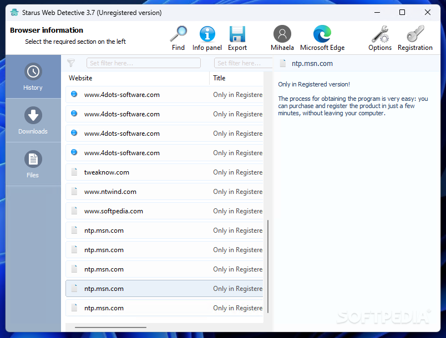Click the filter funnel icon
The width and height of the screenshot is (446, 338).
point(71,63)
